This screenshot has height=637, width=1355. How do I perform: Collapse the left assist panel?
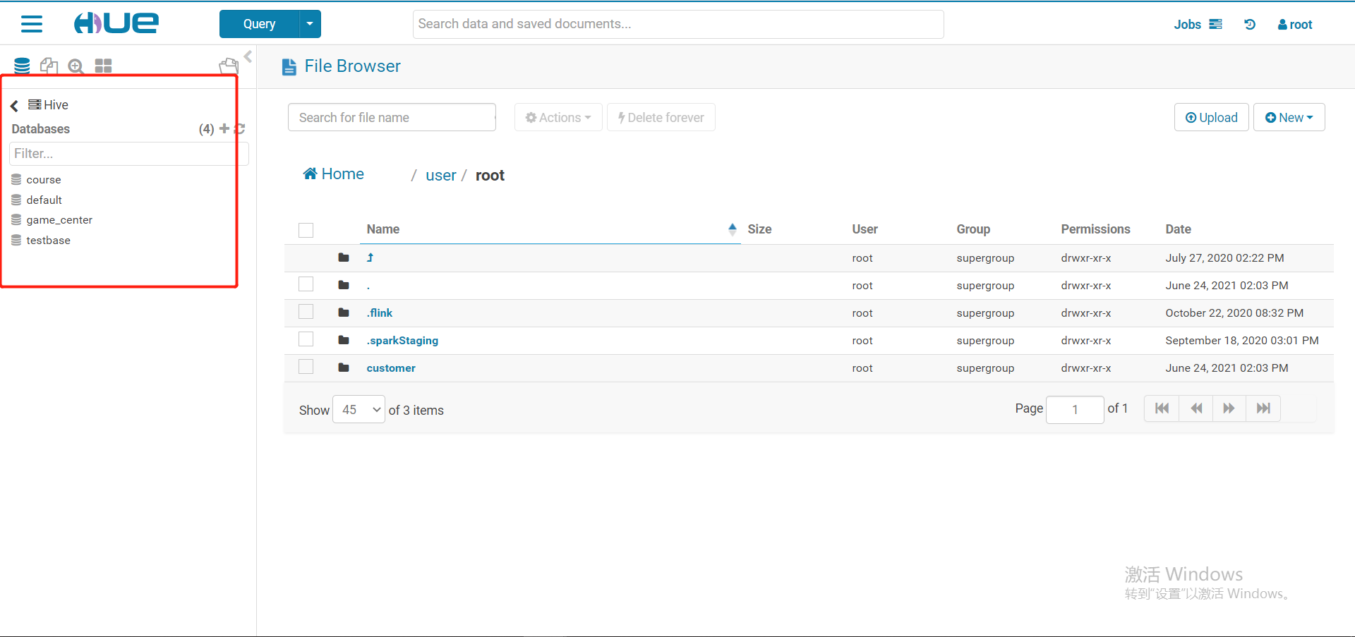pyautogui.click(x=248, y=56)
